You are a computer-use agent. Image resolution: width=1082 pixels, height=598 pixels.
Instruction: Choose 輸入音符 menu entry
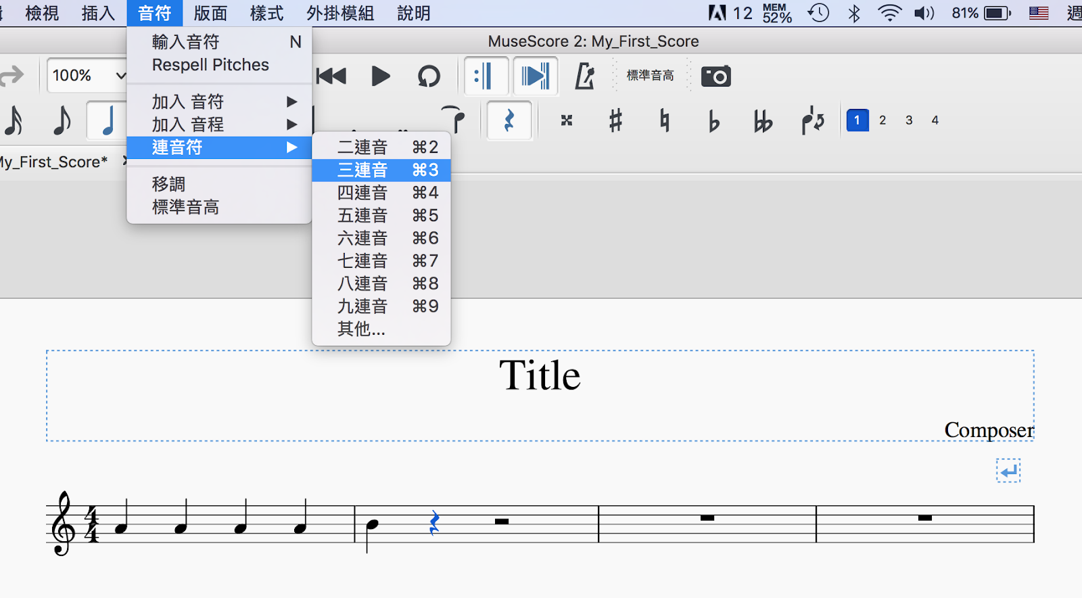click(219, 42)
